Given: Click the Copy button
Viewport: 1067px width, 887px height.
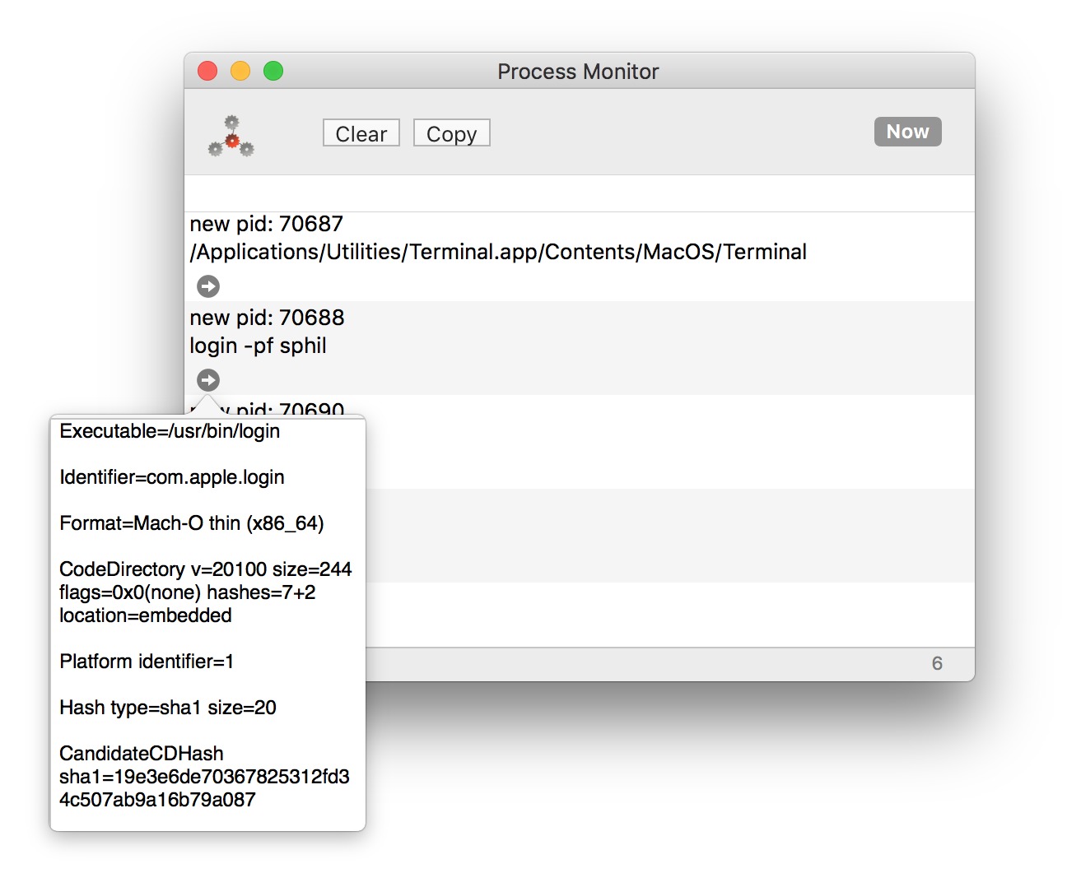Looking at the screenshot, I should (451, 133).
